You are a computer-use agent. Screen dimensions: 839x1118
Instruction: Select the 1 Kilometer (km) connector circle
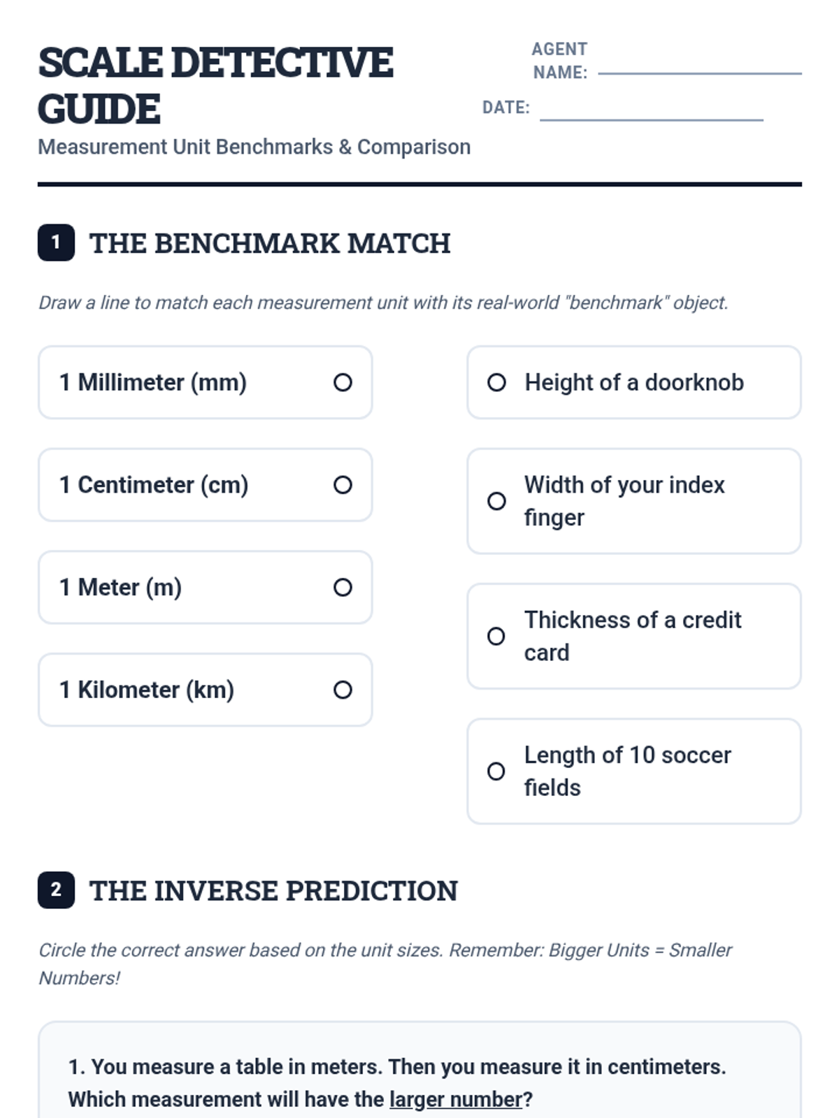(343, 690)
